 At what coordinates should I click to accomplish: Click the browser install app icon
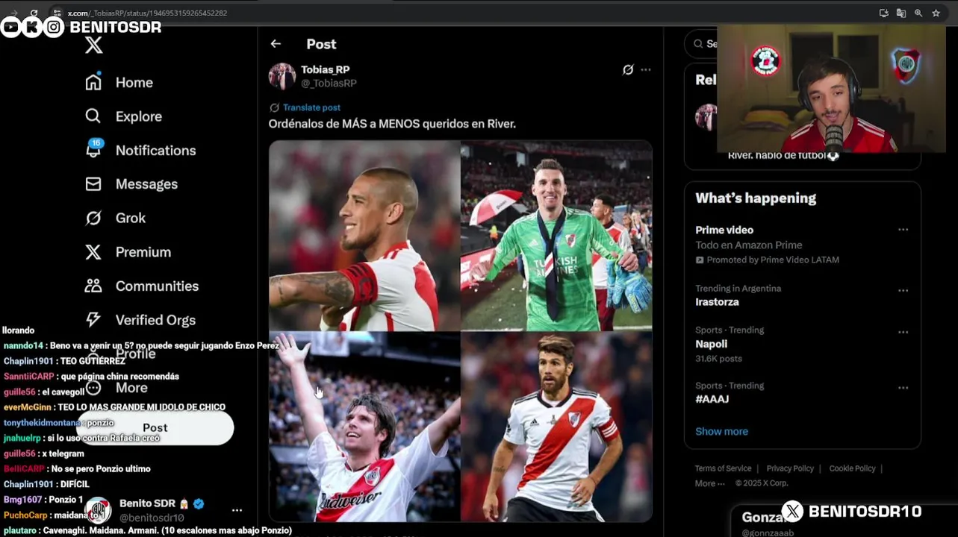point(884,13)
